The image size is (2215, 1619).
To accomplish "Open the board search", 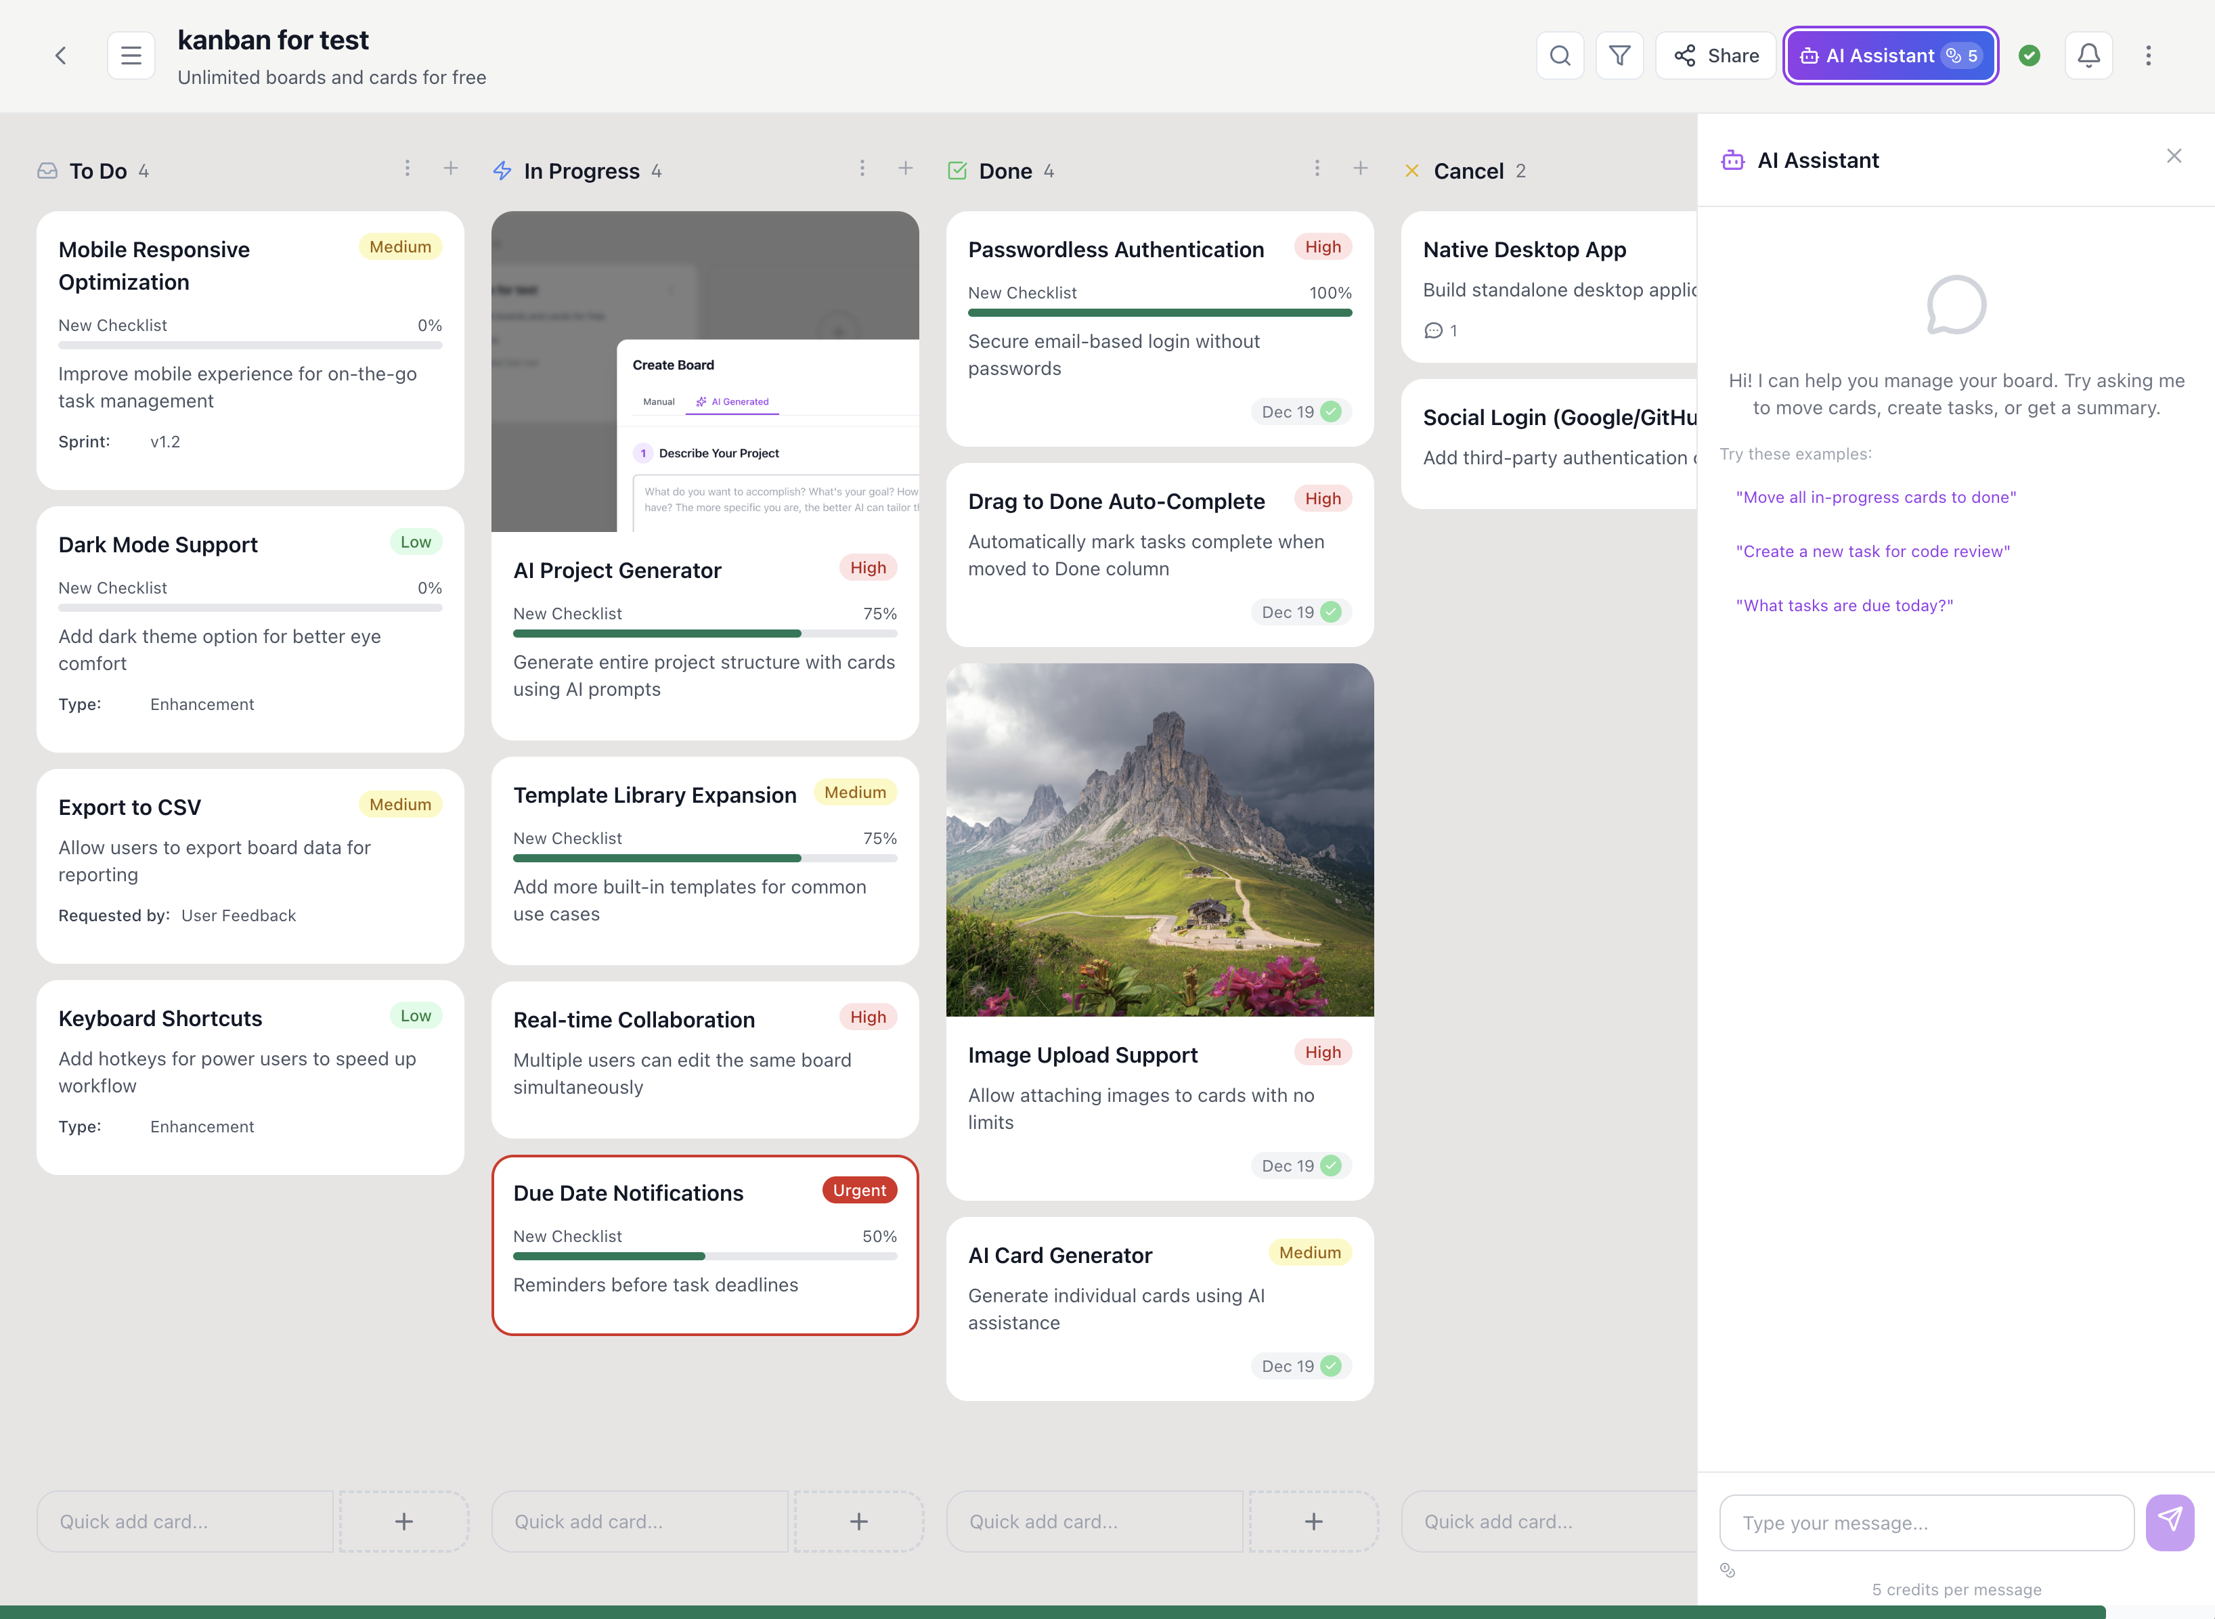I will click(1560, 55).
